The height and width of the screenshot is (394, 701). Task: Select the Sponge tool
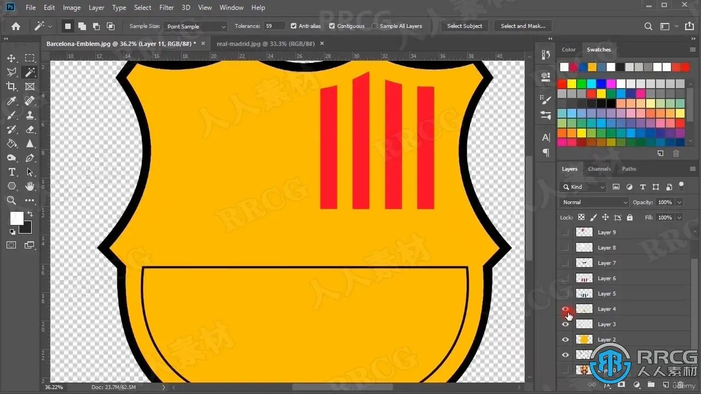(12, 158)
